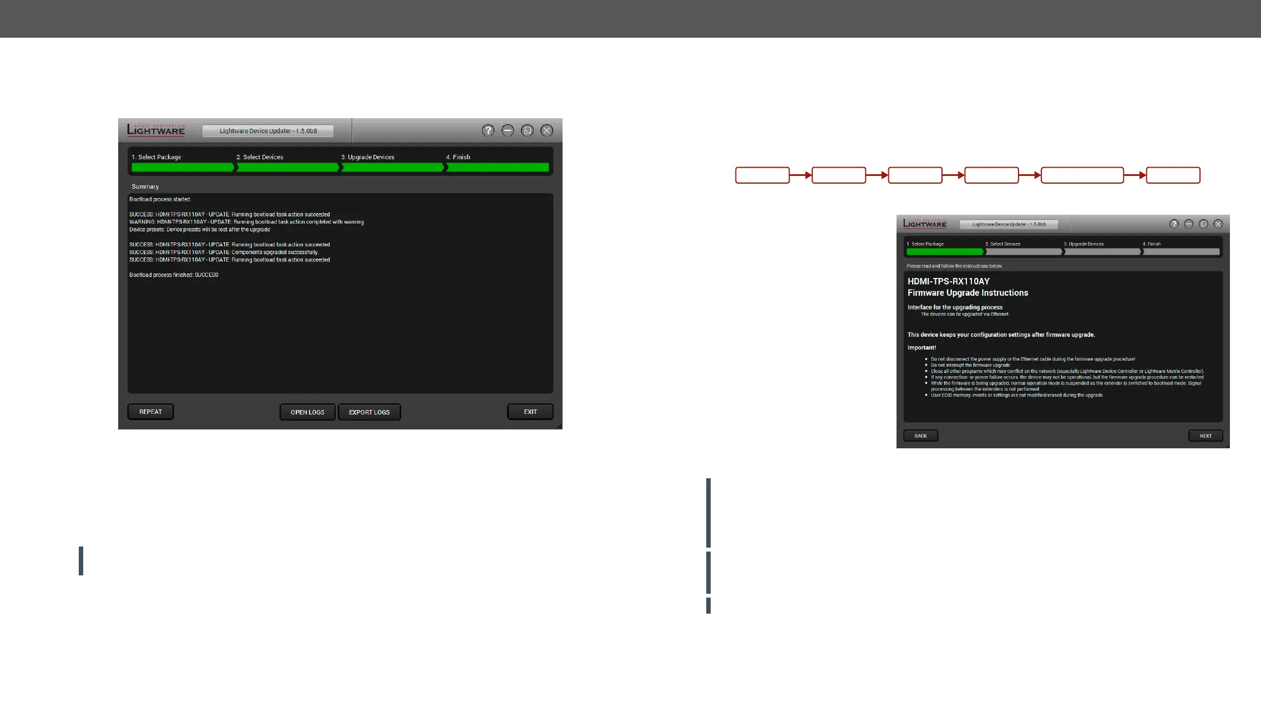Click the gray Upgrade Devices progress bar in Instructions window
This screenshot has height=708, width=1261.
pyautogui.click(x=1102, y=252)
